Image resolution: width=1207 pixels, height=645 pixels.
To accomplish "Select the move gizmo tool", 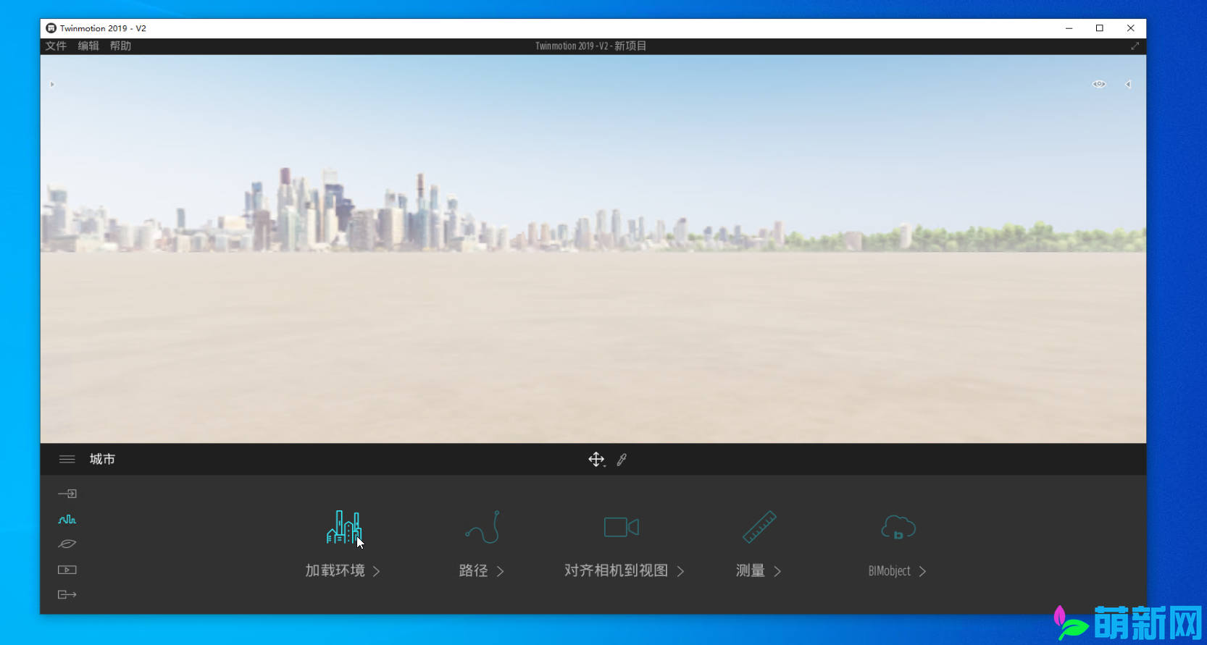I will pos(596,460).
